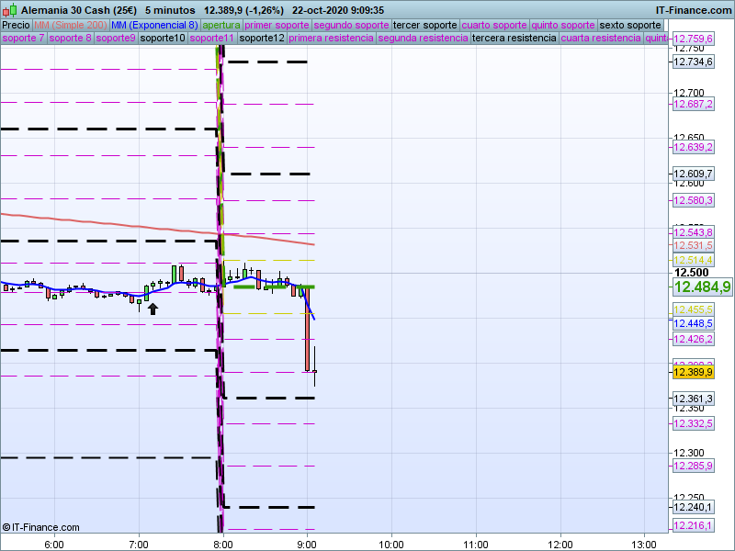
Task: Click the price tag 12.240,1
Action: coord(694,507)
